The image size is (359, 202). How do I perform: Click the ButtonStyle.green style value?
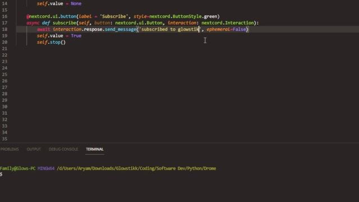[x=195, y=16]
